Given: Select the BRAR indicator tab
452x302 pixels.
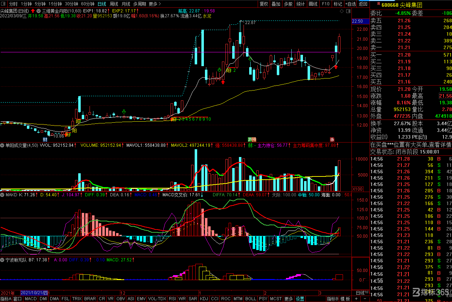Looking at the screenshot, I should 90,299.
